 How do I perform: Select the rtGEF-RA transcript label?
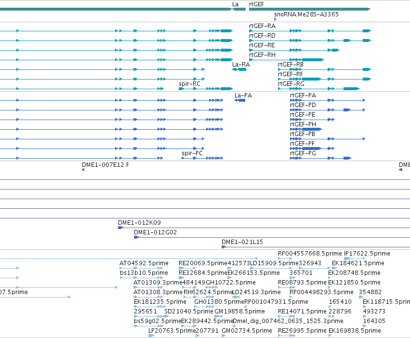(262, 26)
